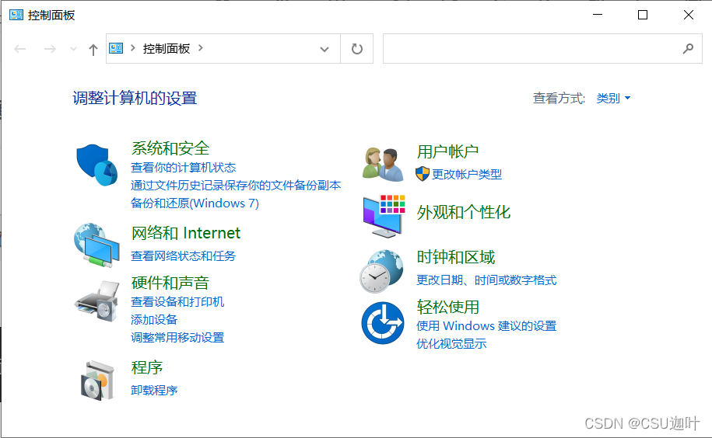
Task: Open 通过文件历史记录保存你的文件备份副本 link
Action: (236, 186)
